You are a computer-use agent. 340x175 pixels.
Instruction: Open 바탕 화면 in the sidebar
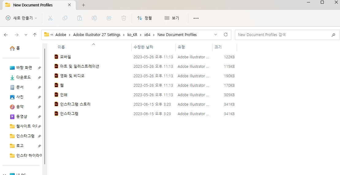[x=21, y=68]
